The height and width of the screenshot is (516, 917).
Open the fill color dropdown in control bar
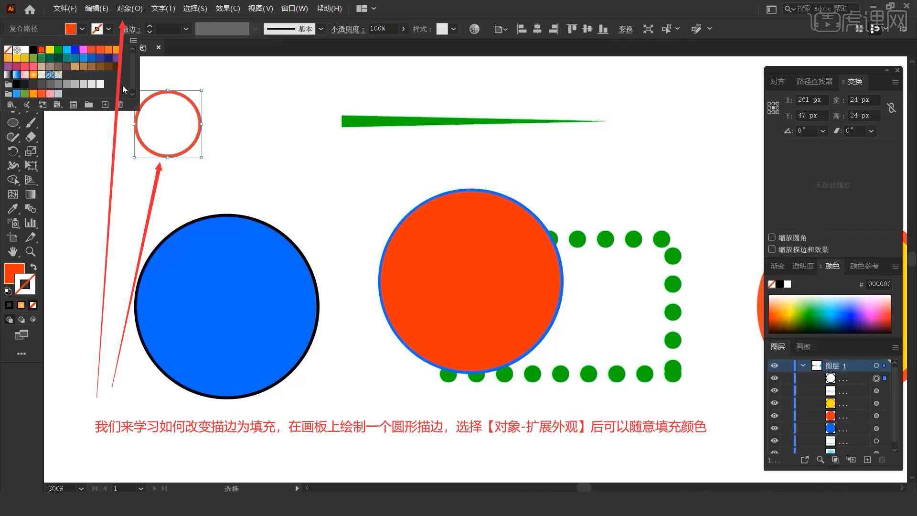pyautogui.click(x=82, y=29)
